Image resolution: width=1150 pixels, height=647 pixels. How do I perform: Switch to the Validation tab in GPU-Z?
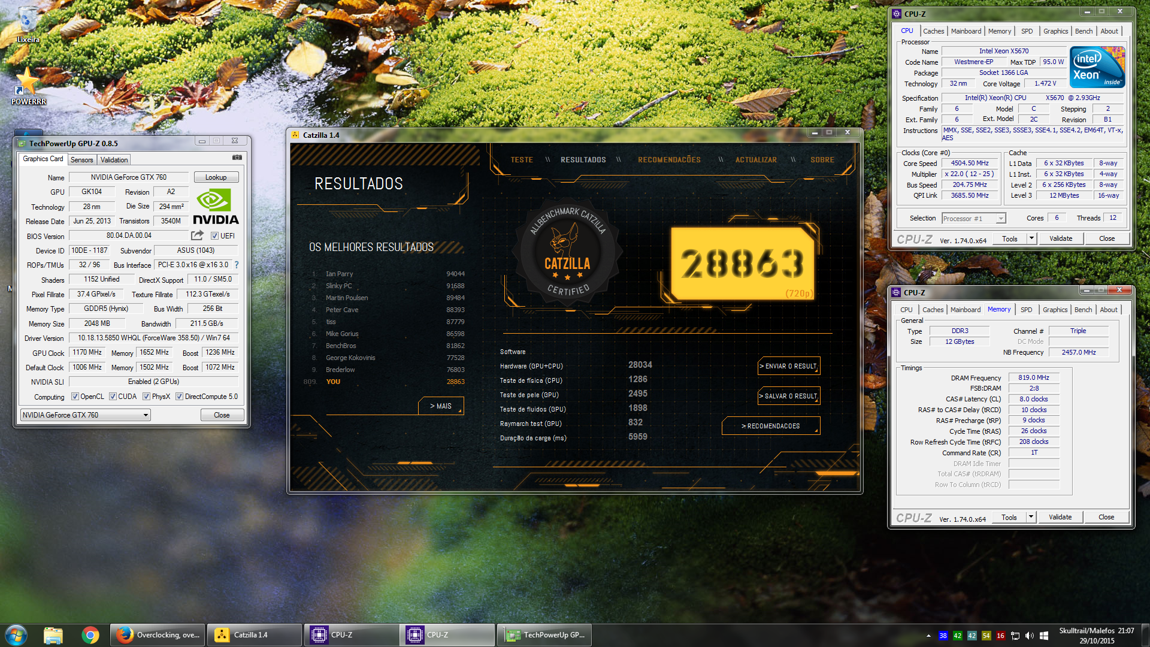(x=114, y=160)
